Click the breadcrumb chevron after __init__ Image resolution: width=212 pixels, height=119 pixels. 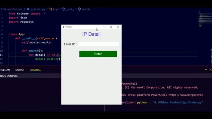tap(76, 9)
